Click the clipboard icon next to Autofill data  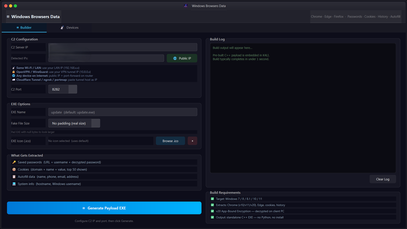tap(14, 177)
